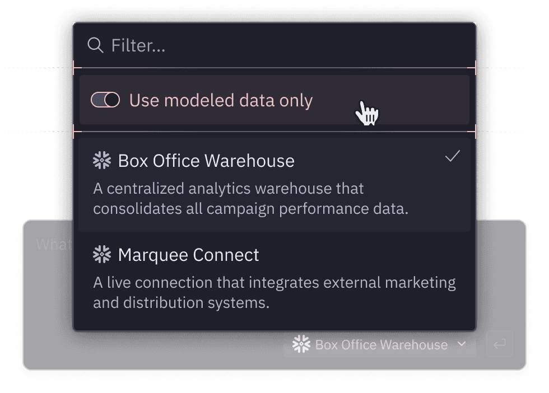The height and width of the screenshot is (393, 549).
Task: Select the Marquee Connect title in list
Action: pyautogui.click(x=189, y=255)
